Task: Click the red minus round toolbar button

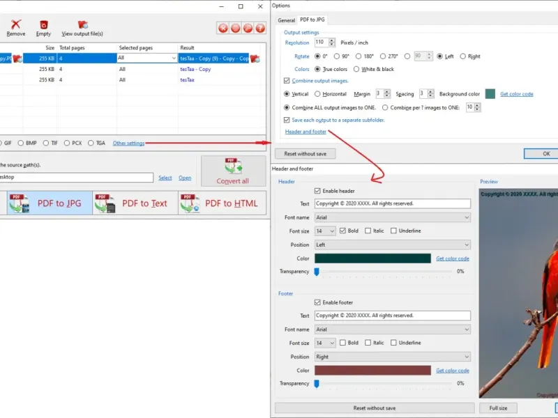Action: [x=236, y=28]
